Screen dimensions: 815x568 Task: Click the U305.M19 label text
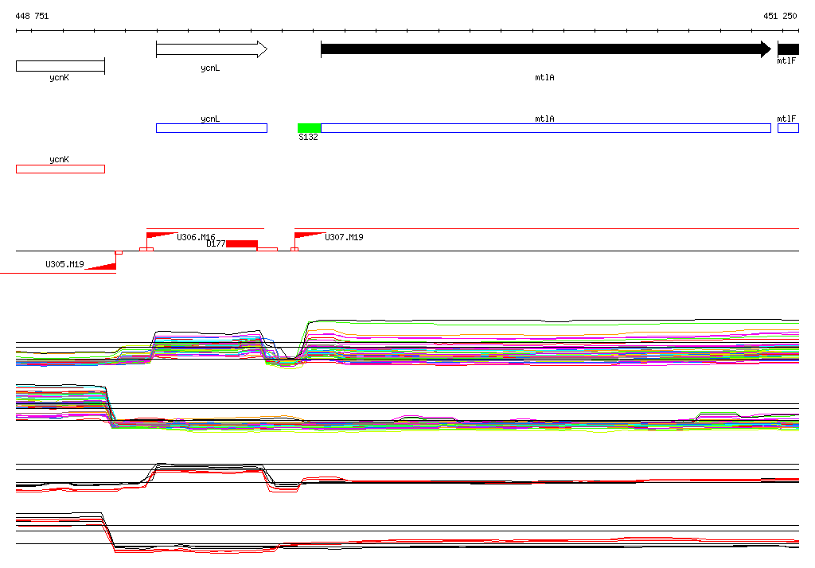[64, 264]
